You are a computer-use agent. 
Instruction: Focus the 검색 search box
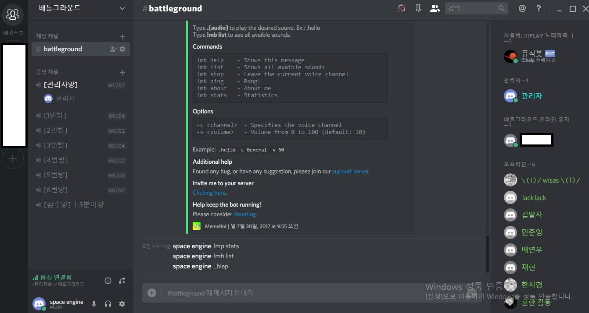coord(477,8)
